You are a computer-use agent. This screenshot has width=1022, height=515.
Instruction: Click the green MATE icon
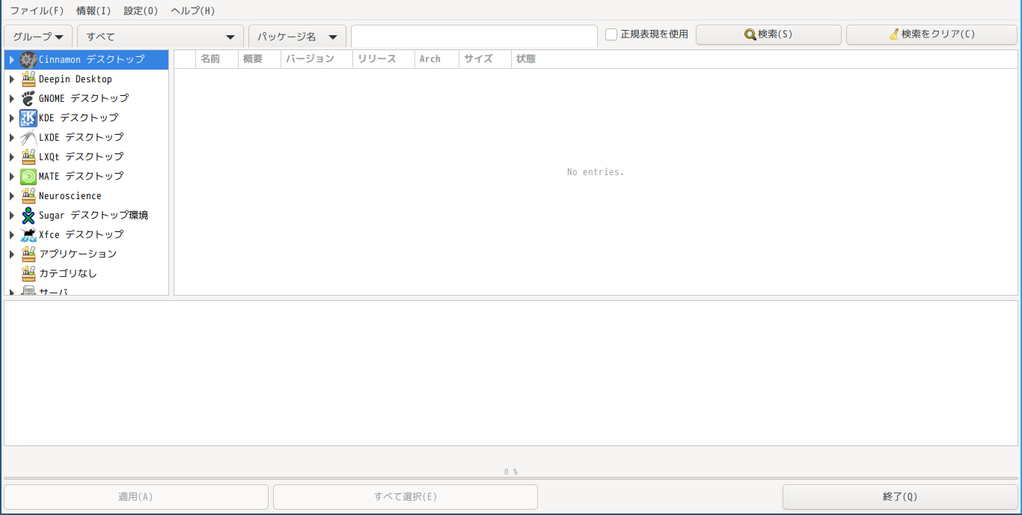click(x=28, y=176)
